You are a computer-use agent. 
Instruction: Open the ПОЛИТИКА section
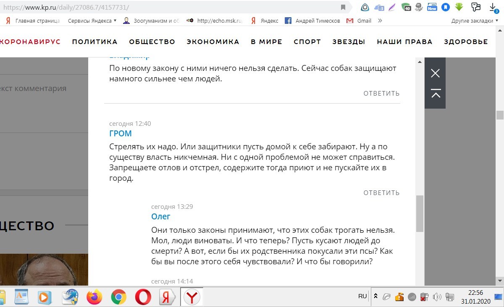[95, 42]
